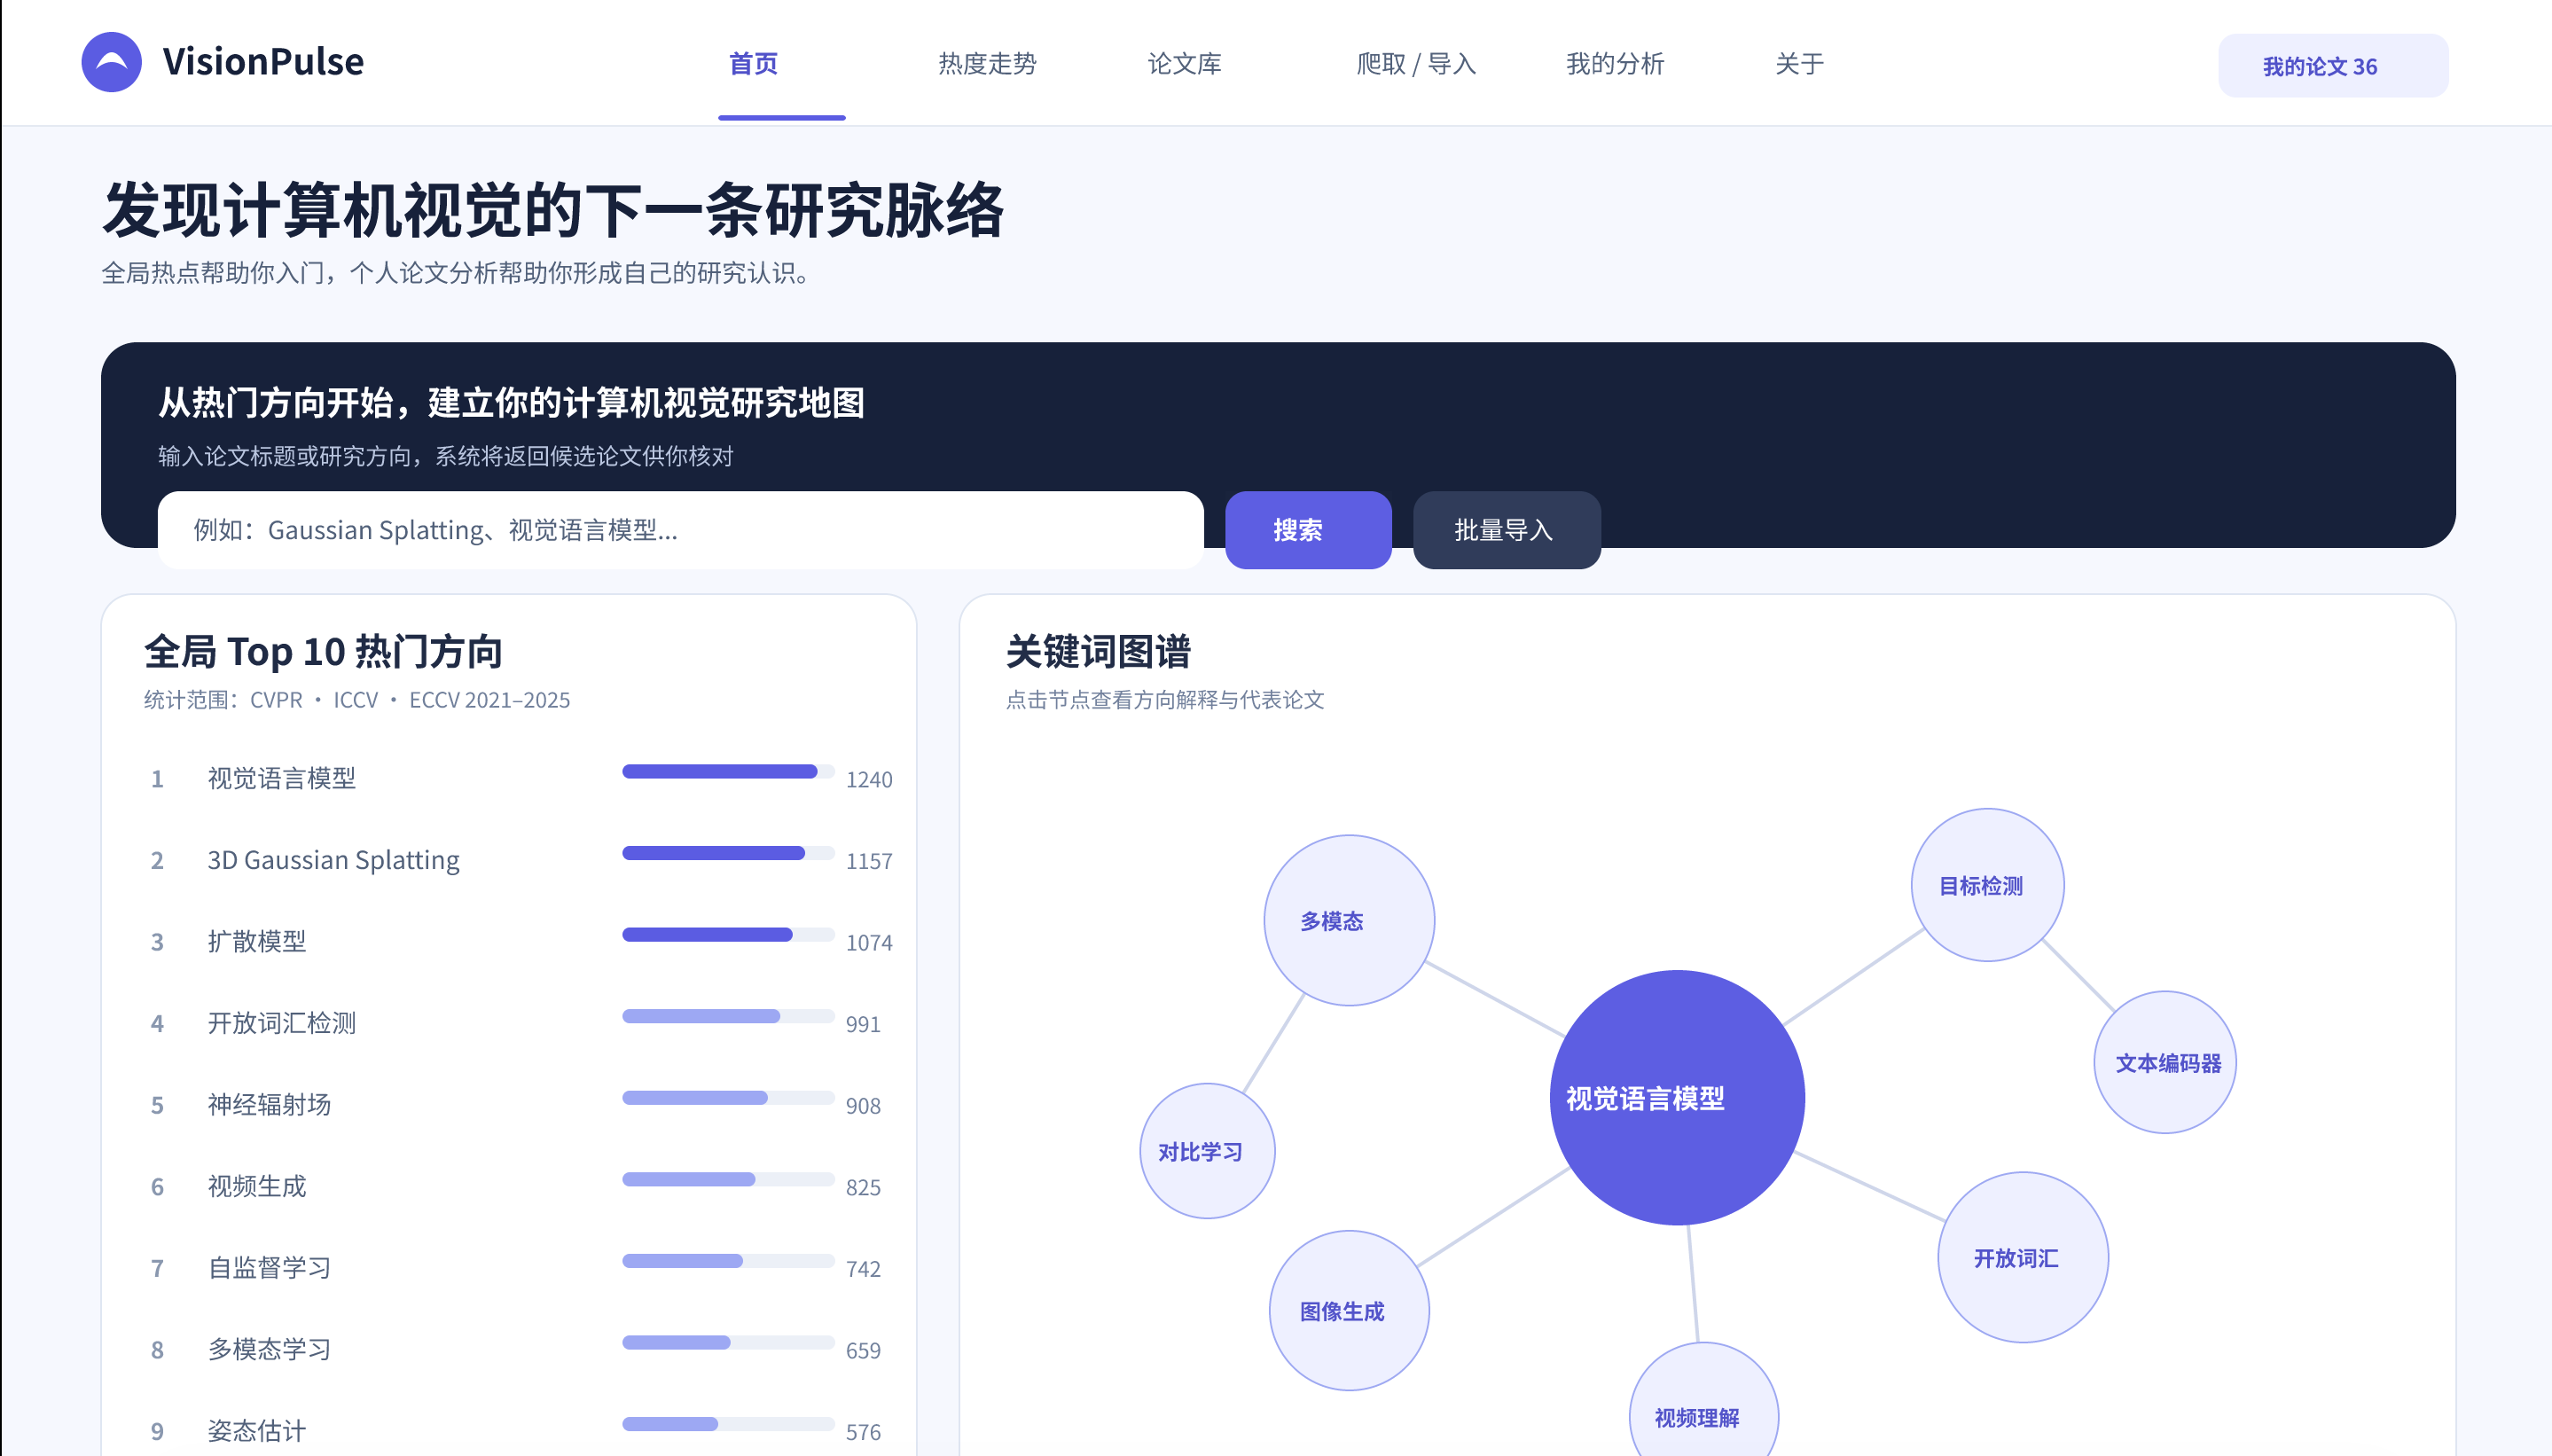Viewport: 2552px width, 1456px height.
Task: Click the 关键词图谱 heading
Action: click(1098, 651)
